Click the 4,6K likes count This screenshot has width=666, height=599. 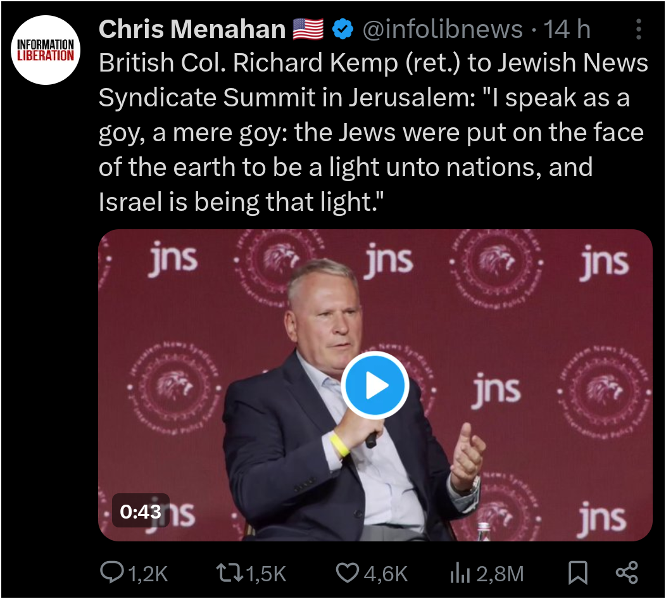tap(386, 574)
